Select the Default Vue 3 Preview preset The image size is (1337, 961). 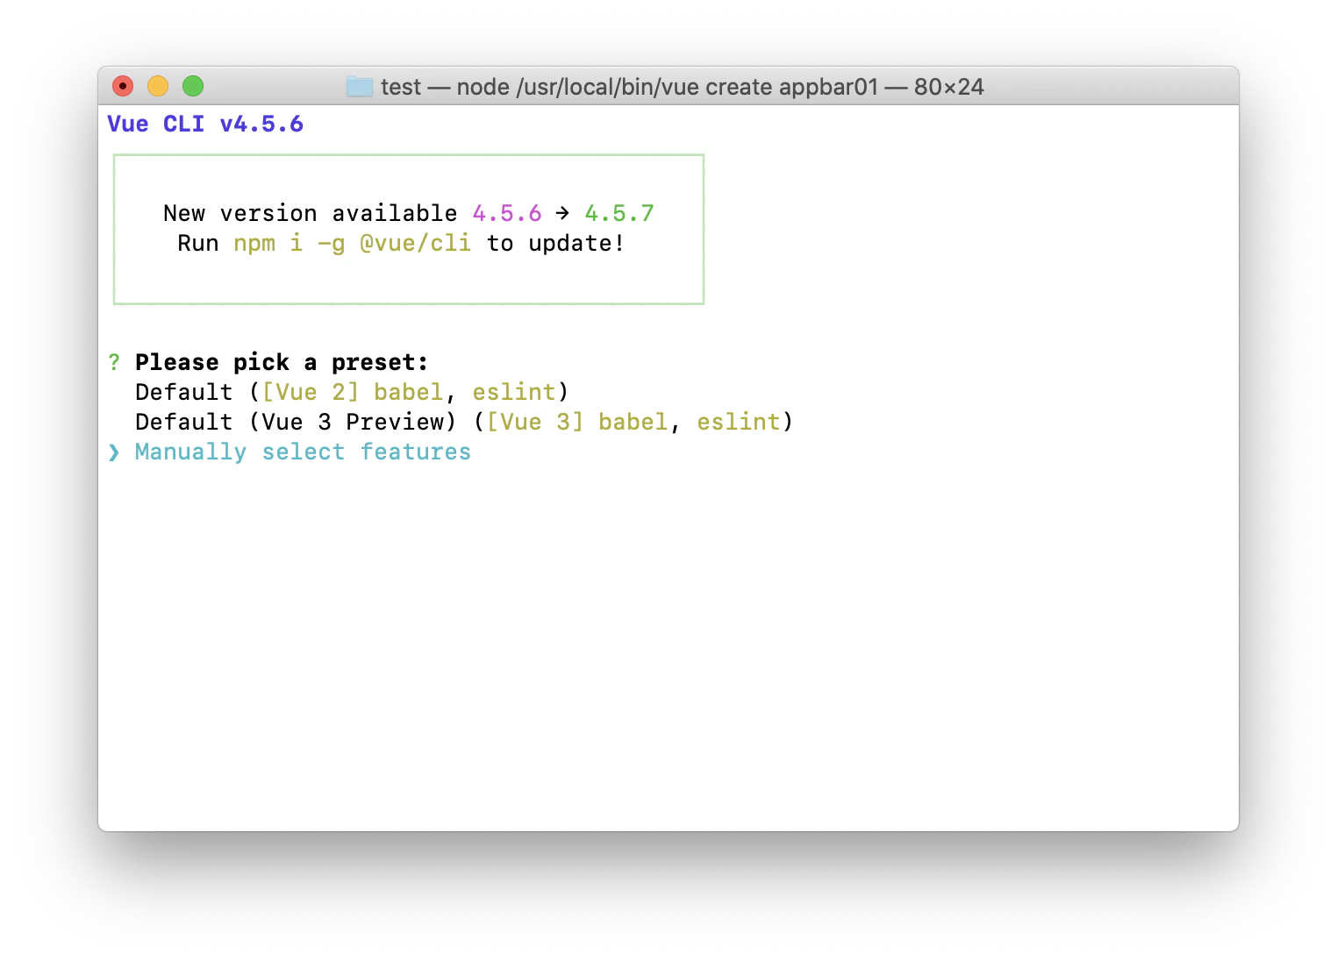click(463, 422)
